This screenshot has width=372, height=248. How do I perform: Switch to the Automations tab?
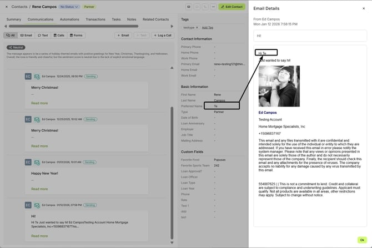tap(69, 19)
